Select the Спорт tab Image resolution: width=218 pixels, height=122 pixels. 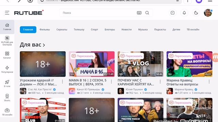(x=94, y=29)
